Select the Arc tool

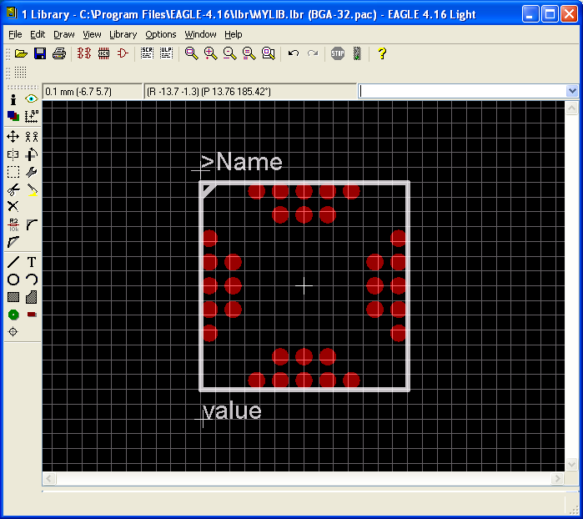point(32,280)
